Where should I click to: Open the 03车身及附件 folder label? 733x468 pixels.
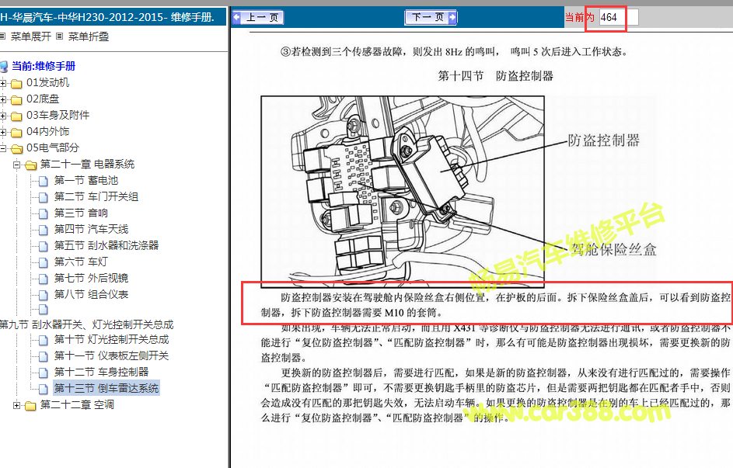pos(58,116)
